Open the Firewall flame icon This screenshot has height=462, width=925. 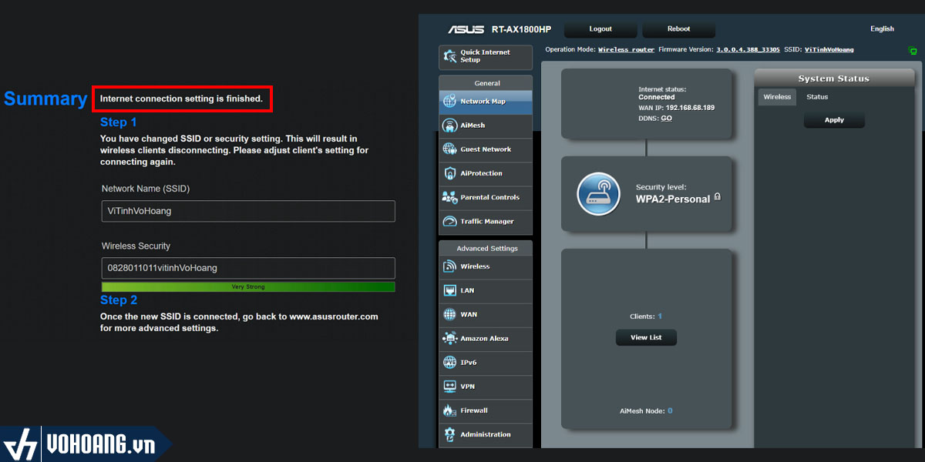pos(449,410)
